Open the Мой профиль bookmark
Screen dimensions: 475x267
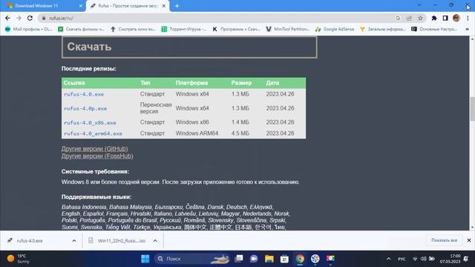pyautogui.click(x=29, y=29)
